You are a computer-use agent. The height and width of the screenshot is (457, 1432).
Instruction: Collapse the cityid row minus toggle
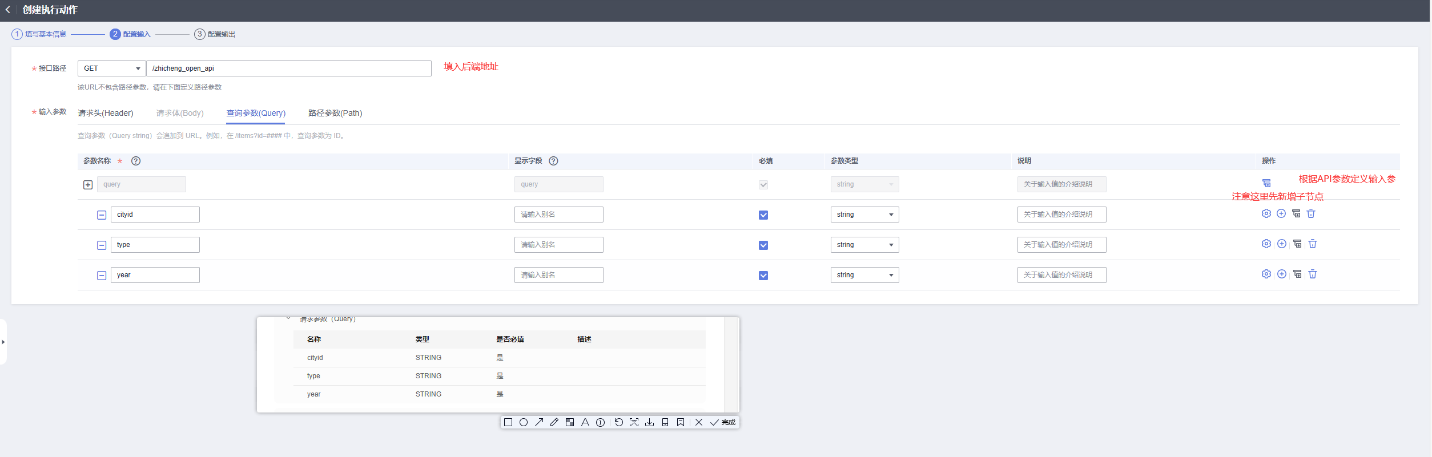pos(102,215)
